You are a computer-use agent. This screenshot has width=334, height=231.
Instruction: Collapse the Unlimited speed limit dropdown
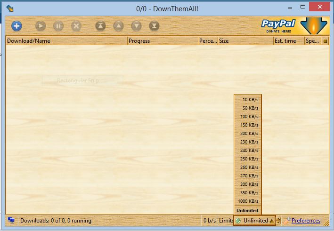254,221
